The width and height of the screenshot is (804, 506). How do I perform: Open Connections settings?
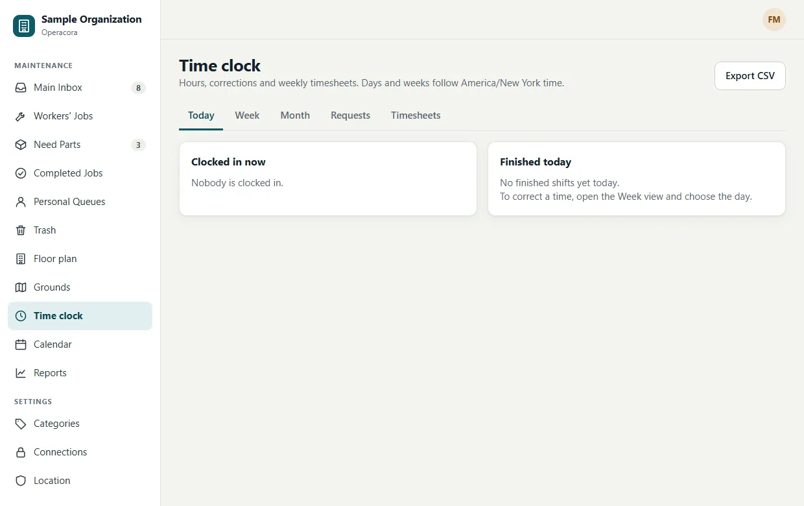pyautogui.click(x=80, y=452)
